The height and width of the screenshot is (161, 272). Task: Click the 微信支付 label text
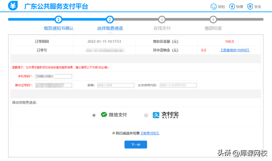(118, 115)
